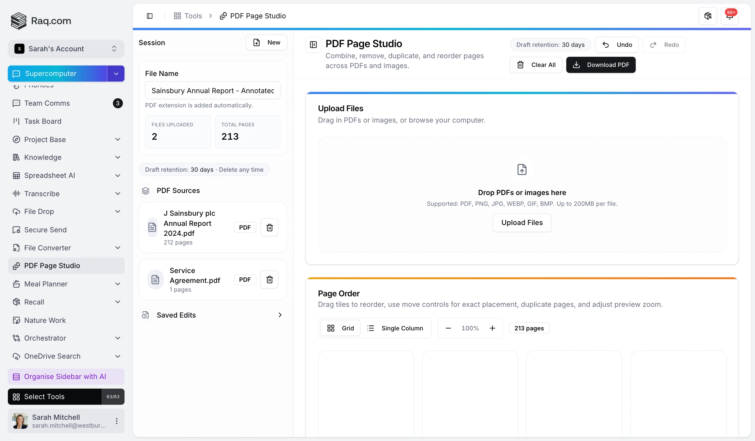Image resolution: width=755 pixels, height=441 pixels.
Task: Toggle the sidebar panel icon in the header
Action: click(149, 16)
